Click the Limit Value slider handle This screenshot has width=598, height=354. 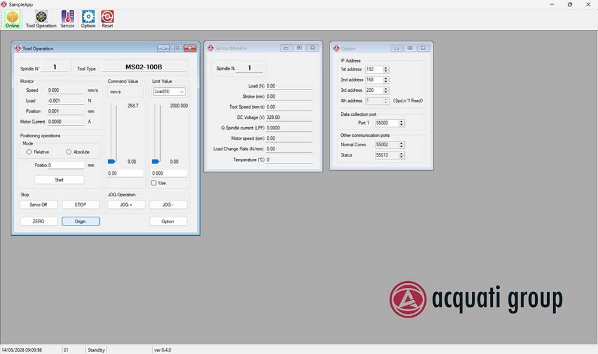pyautogui.click(x=155, y=162)
